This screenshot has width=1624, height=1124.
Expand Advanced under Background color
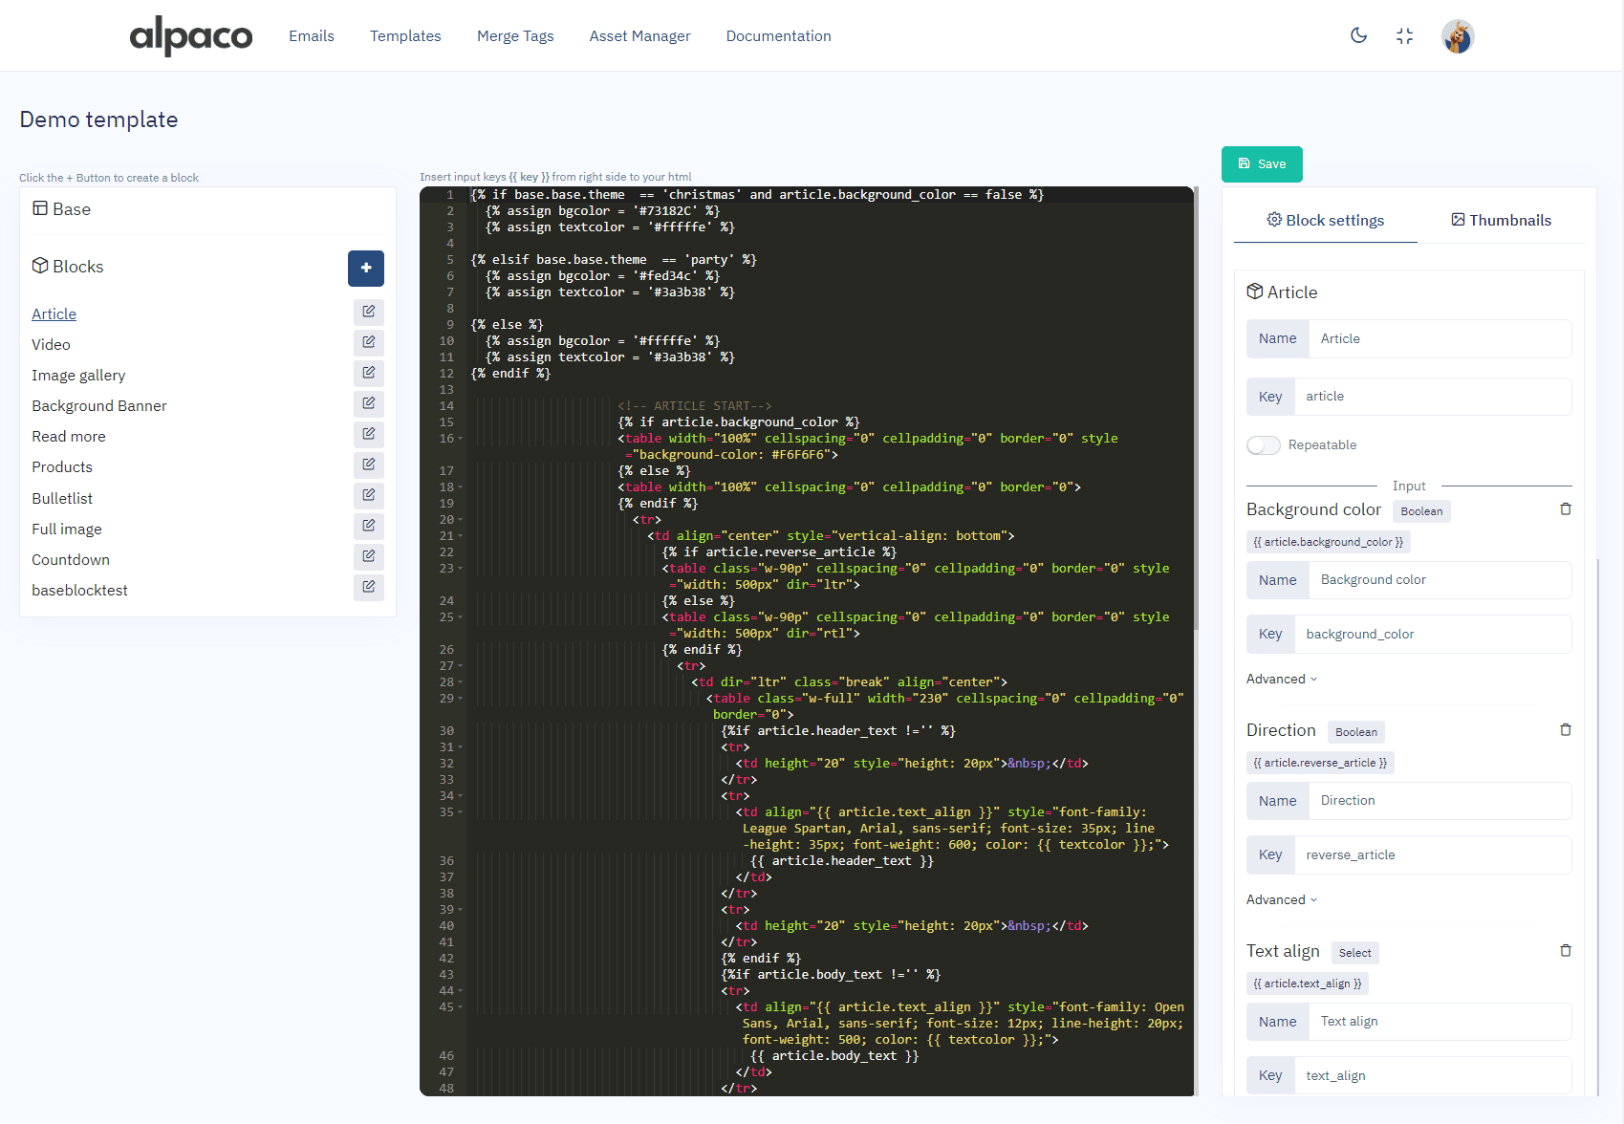[x=1281, y=680]
